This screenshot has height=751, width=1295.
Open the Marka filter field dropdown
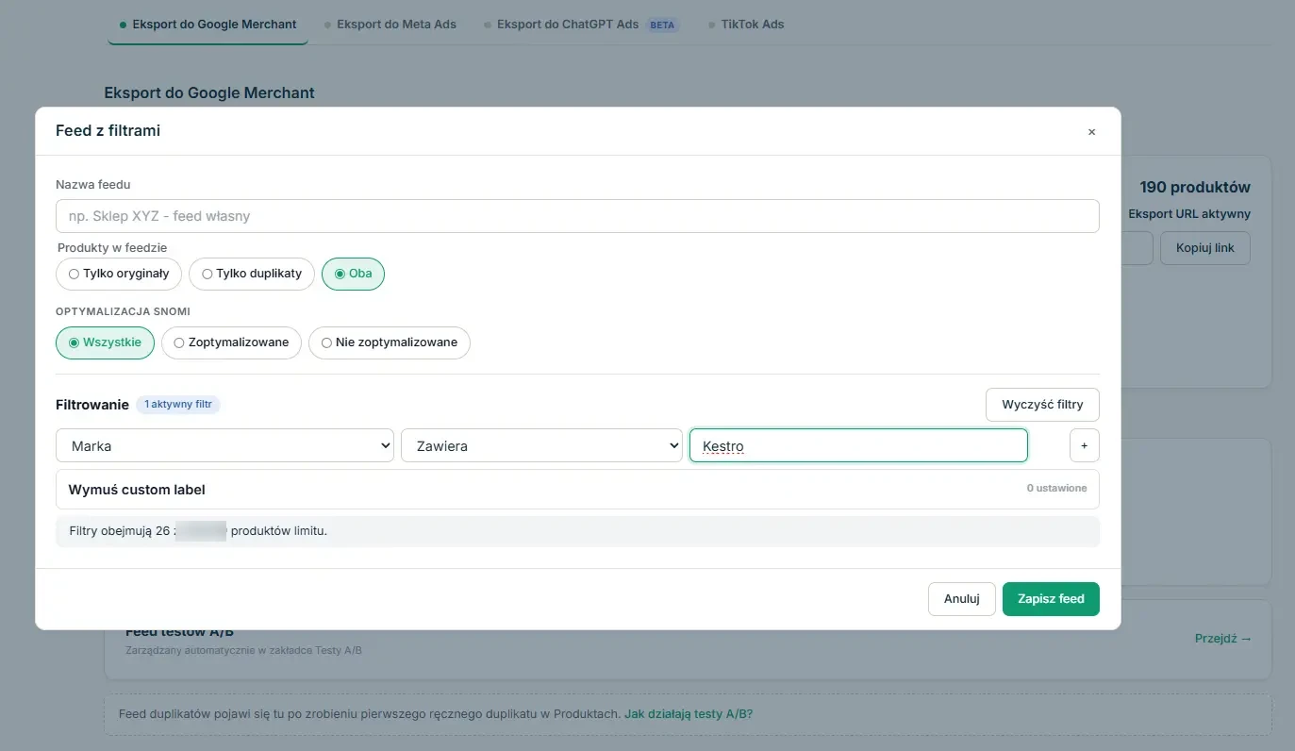click(225, 445)
